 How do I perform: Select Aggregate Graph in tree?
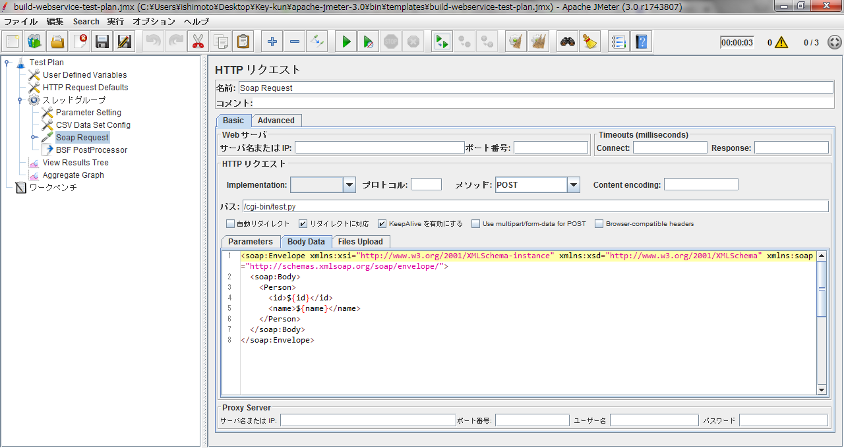click(73, 175)
